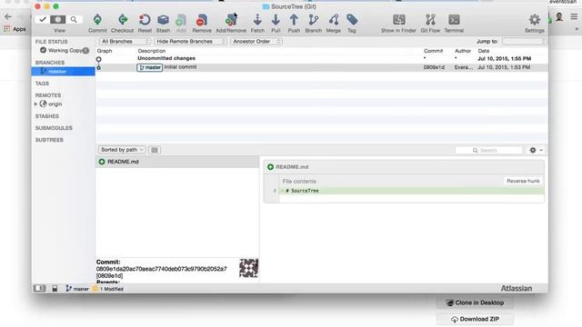Click the Graph column header
The image size is (582, 327).
(x=105, y=51)
